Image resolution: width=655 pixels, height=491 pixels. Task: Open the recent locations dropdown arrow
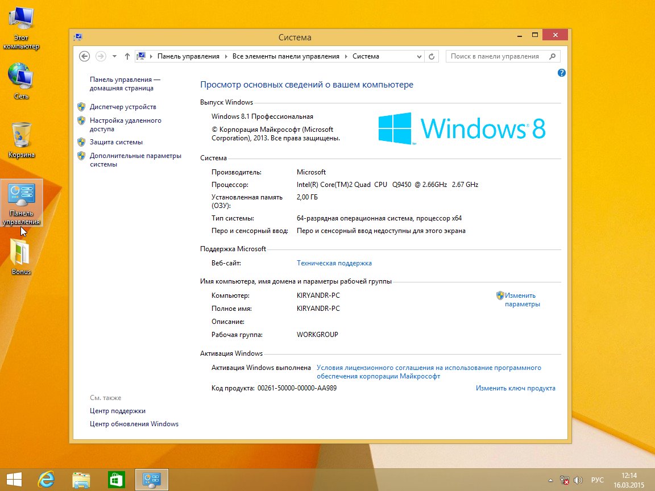coord(114,56)
